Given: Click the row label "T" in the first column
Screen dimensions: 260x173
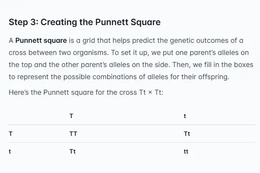Looking at the screenshot, I should coord(10,134).
